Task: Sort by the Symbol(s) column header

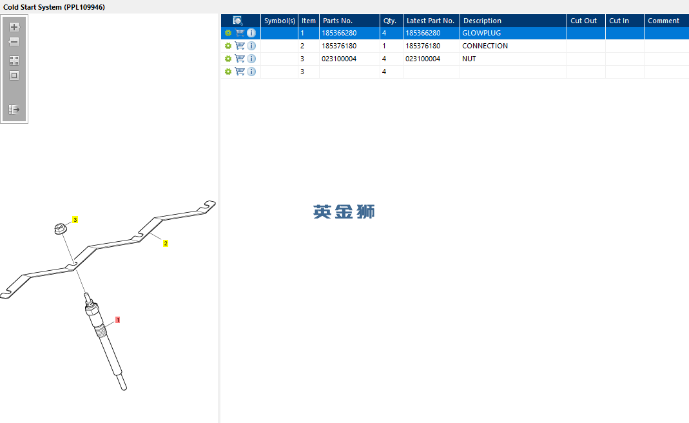Action: pyautogui.click(x=280, y=21)
